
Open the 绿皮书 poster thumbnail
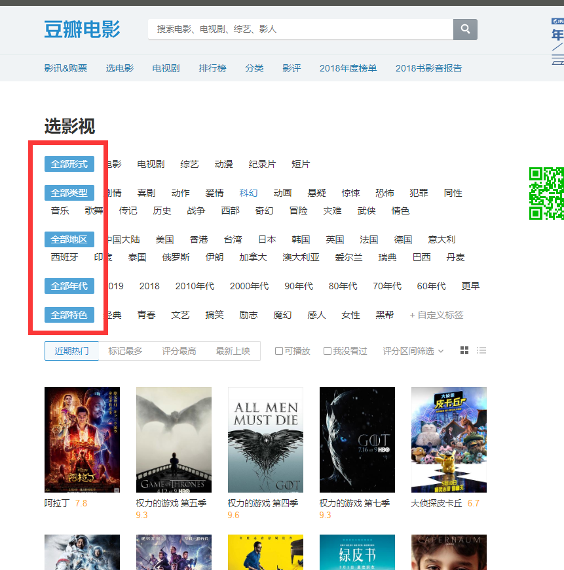coord(357,552)
